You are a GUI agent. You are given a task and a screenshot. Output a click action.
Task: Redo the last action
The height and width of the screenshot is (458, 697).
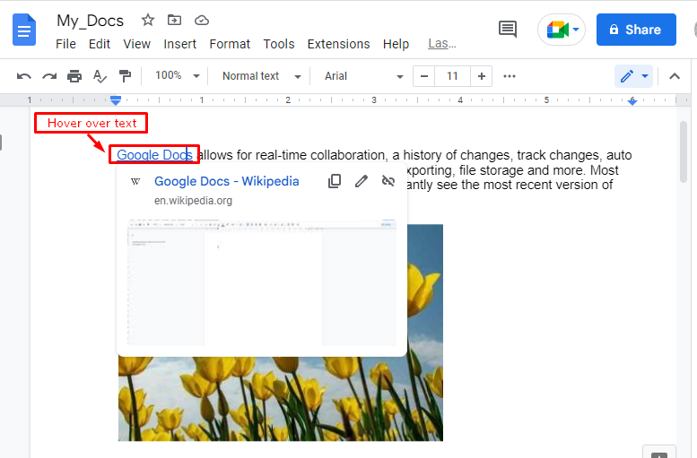tap(49, 76)
